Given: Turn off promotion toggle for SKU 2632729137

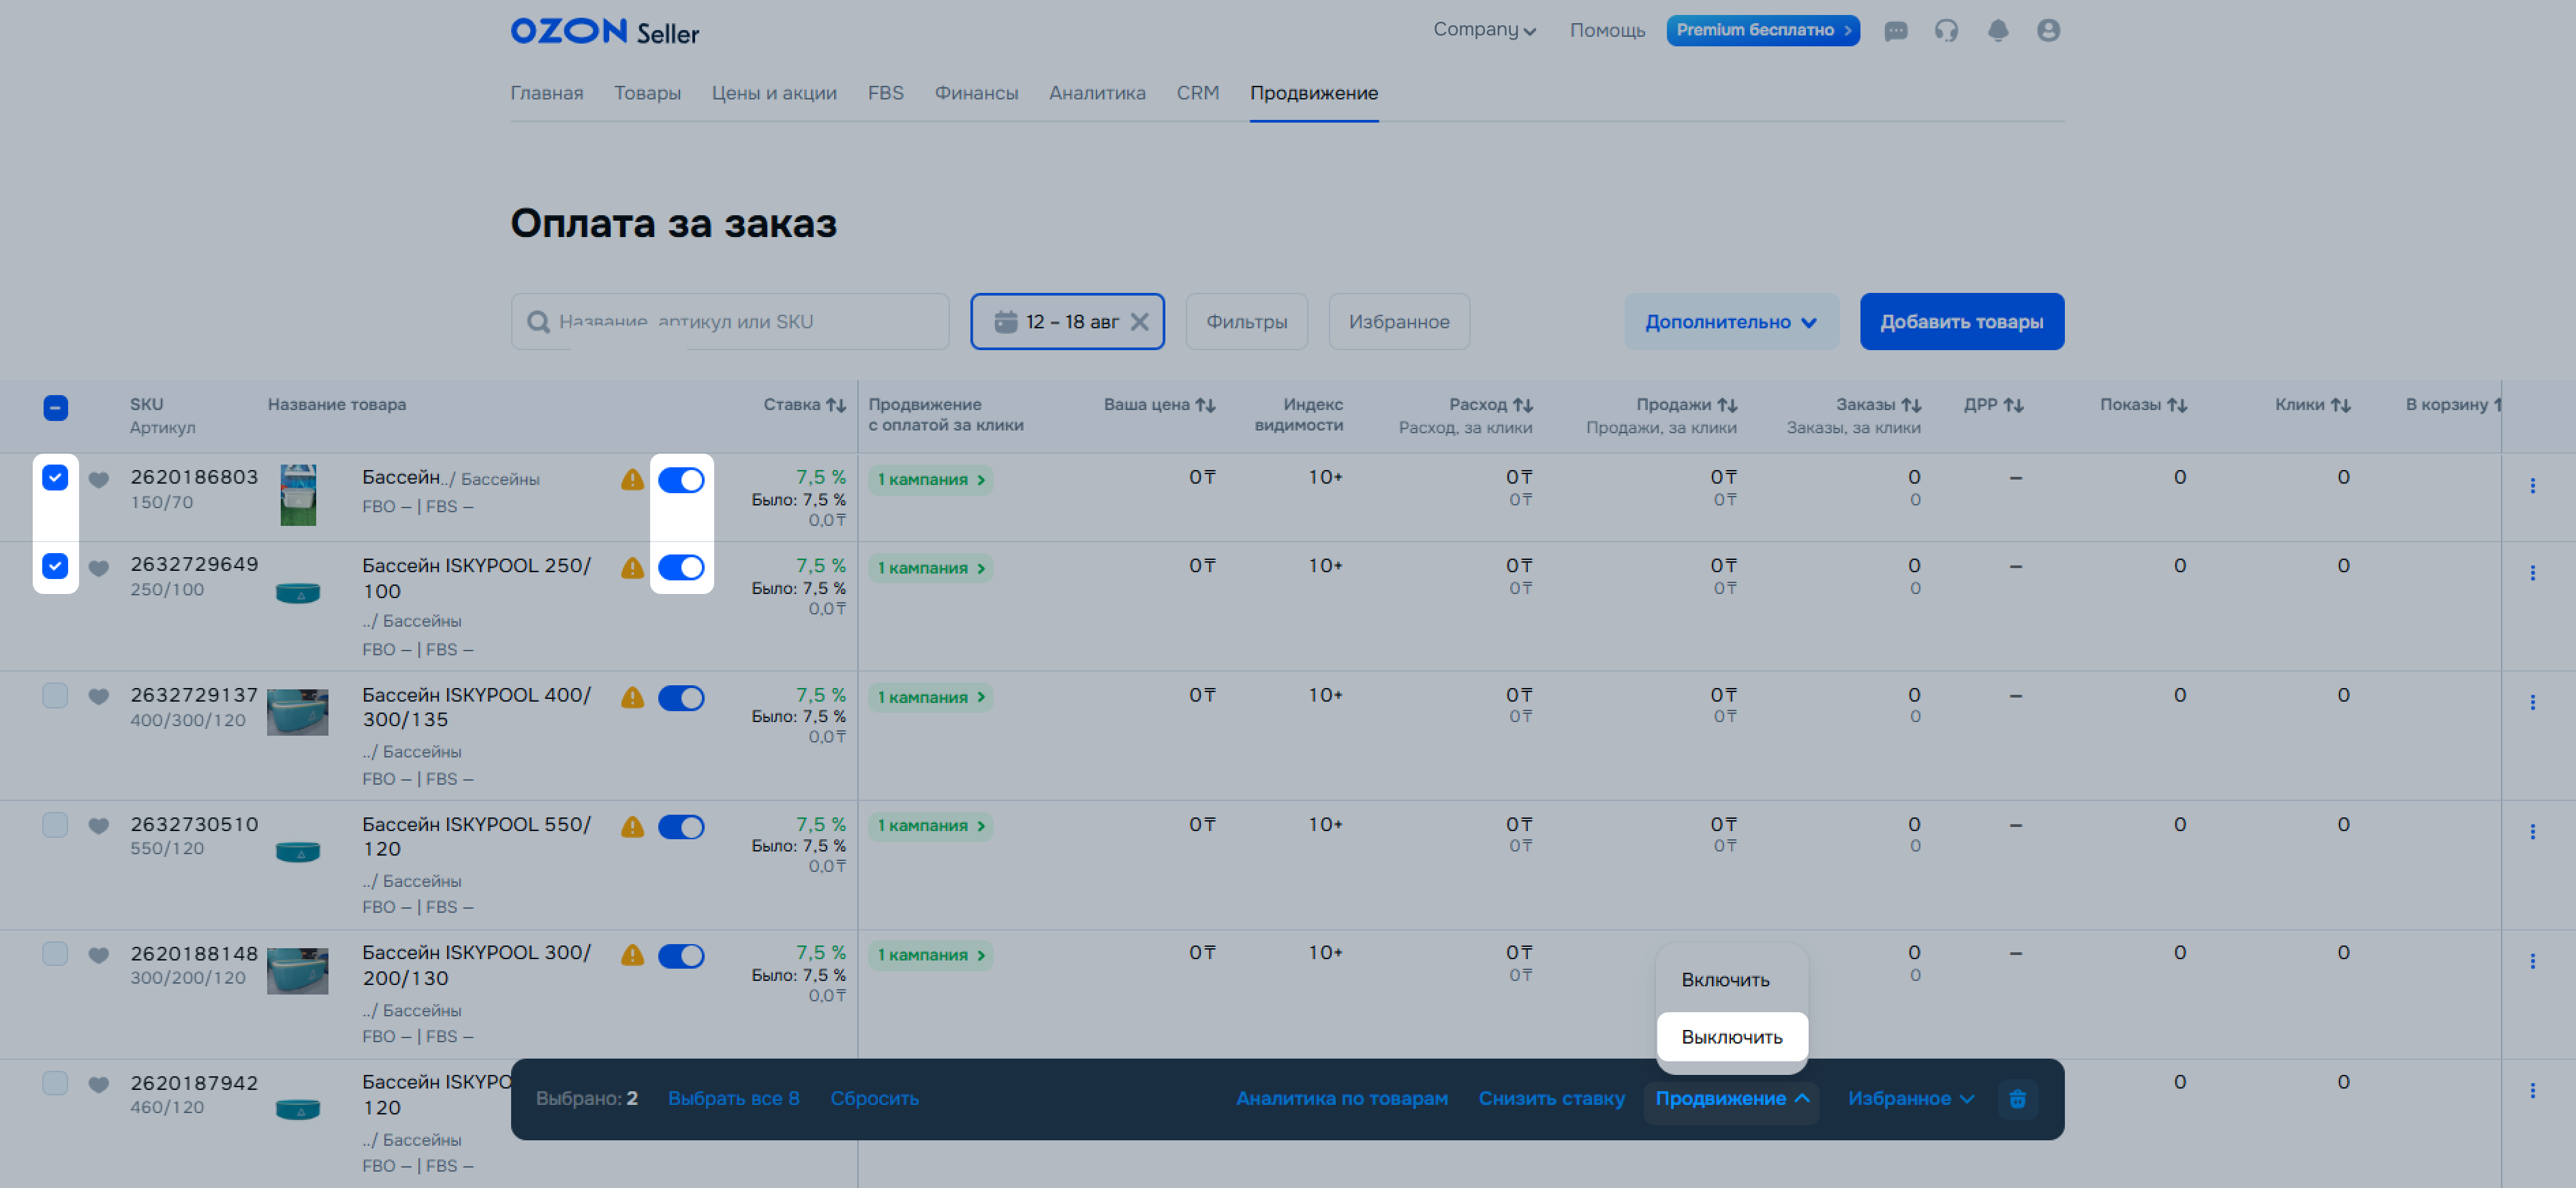Looking at the screenshot, I should pos(681,698).
